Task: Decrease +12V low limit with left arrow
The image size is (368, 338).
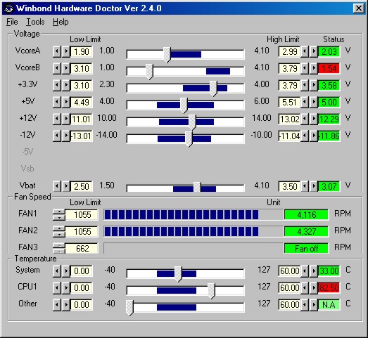Action: 57,119
